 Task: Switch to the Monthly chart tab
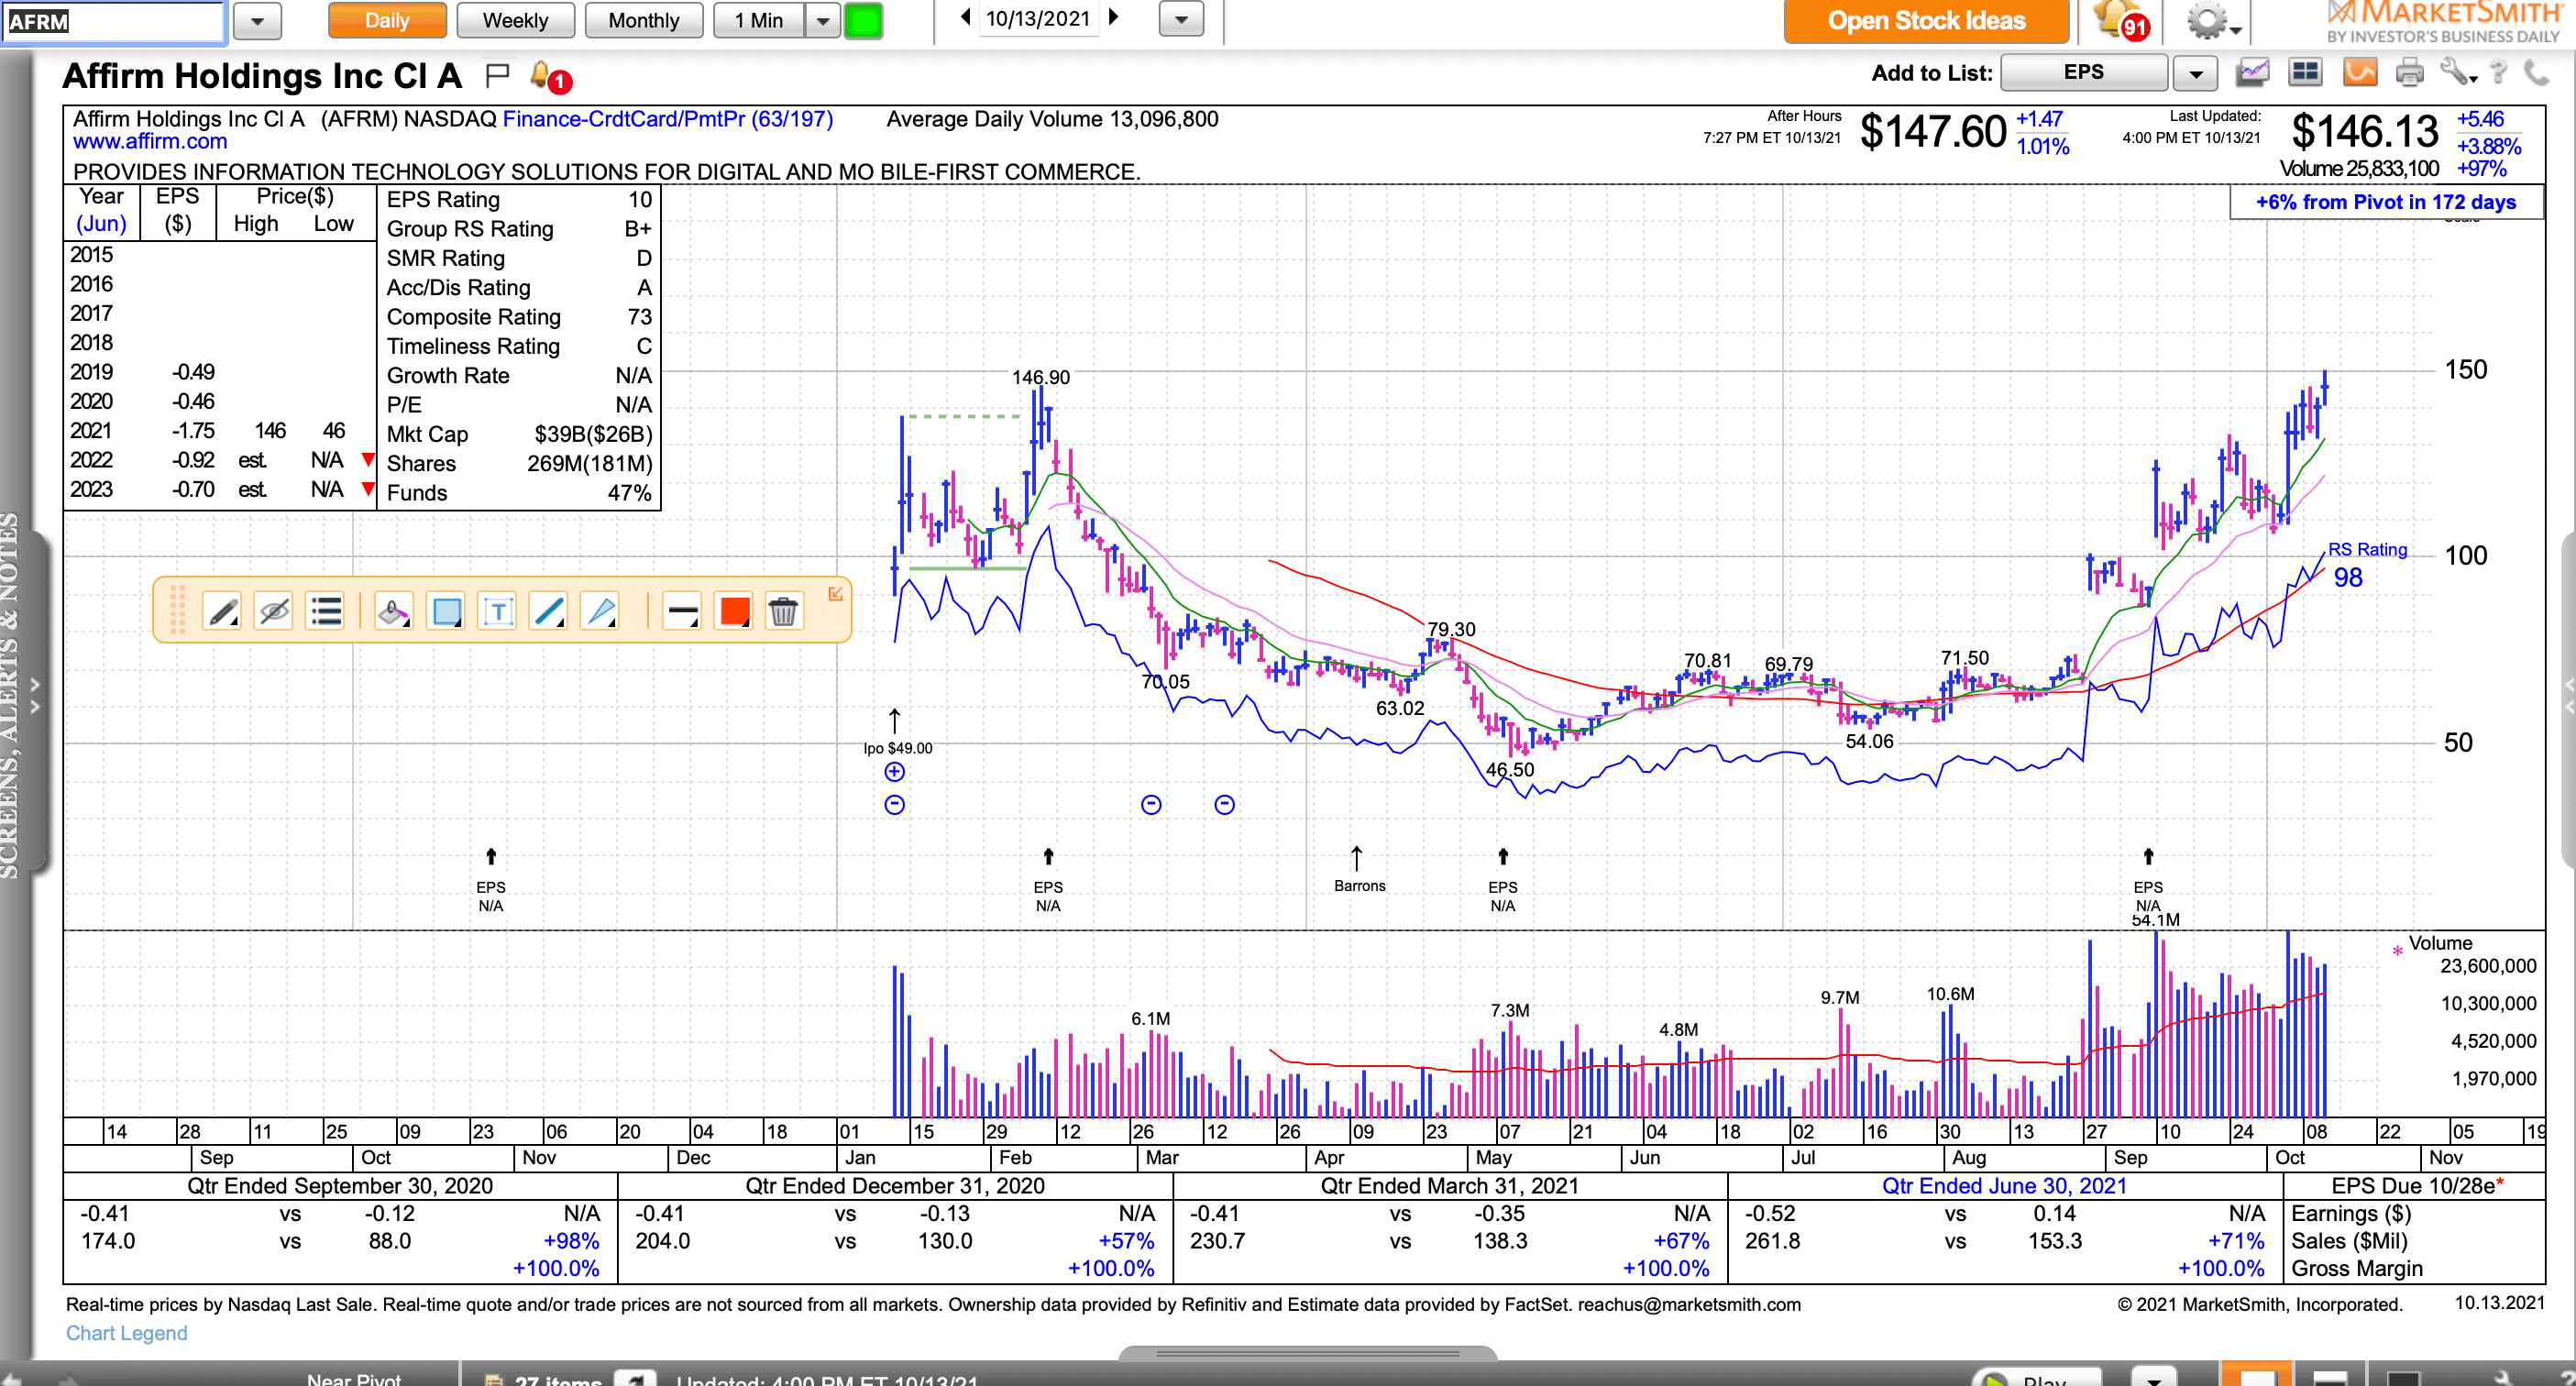click(643, 20)
